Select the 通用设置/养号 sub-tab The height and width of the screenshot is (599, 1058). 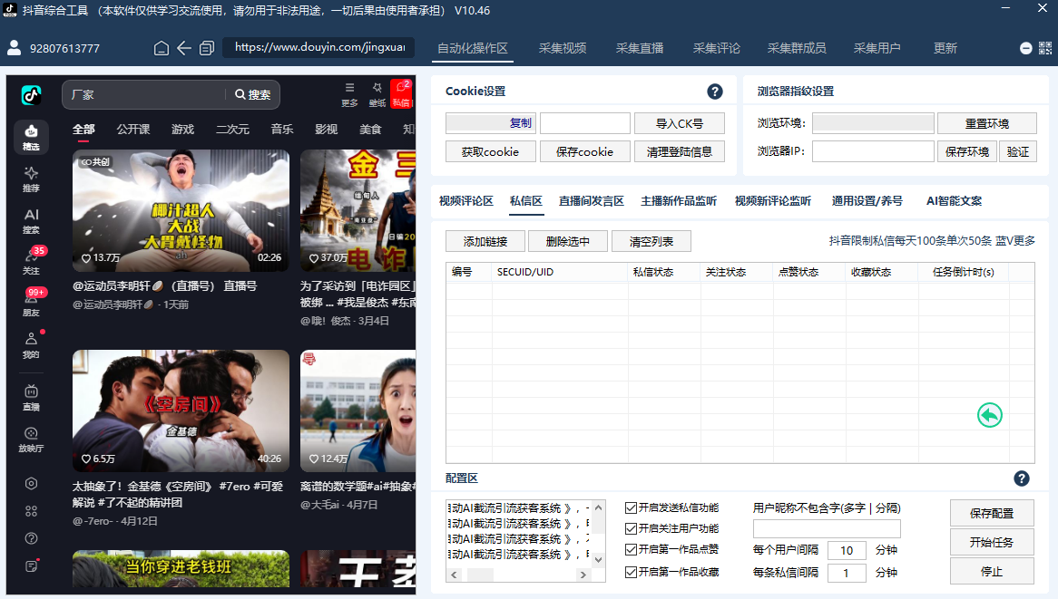pos(867,201)
